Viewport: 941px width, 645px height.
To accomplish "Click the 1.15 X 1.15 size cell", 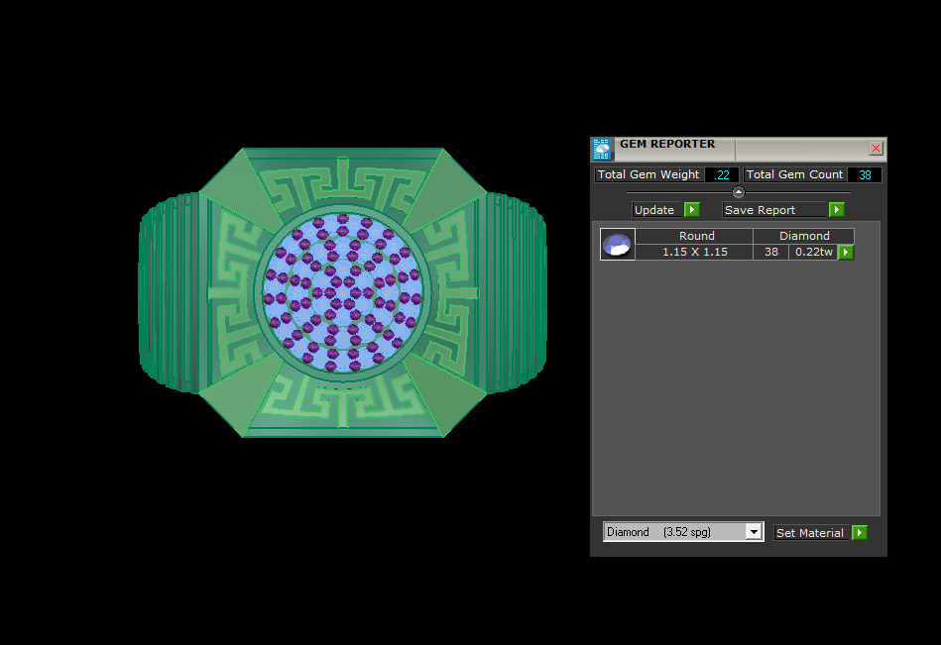I will [x=694, y=252].
